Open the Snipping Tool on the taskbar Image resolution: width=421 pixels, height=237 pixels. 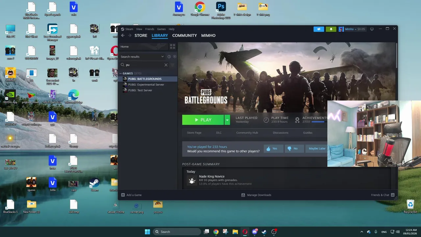tap(225, 232)
